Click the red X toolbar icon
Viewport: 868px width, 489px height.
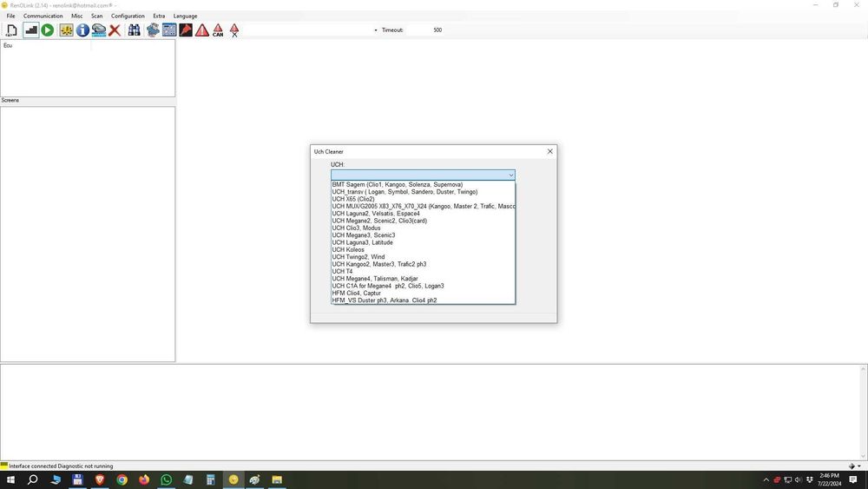click(x=115, y=30)
